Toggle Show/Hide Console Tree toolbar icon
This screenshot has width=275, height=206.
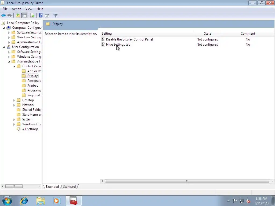click(24, 15)
